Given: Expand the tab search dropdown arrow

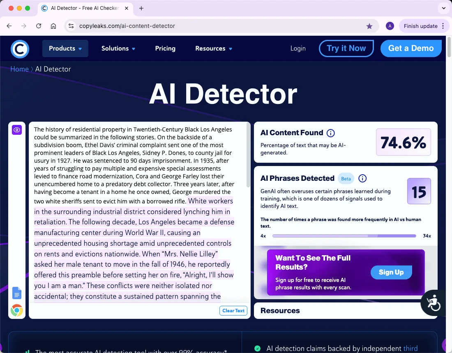Looking at the screenshot, I should point(443,8).
